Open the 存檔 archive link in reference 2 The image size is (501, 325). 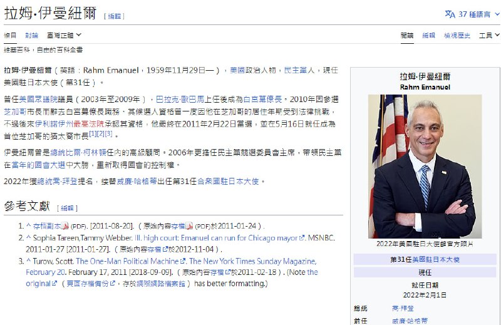154,249
